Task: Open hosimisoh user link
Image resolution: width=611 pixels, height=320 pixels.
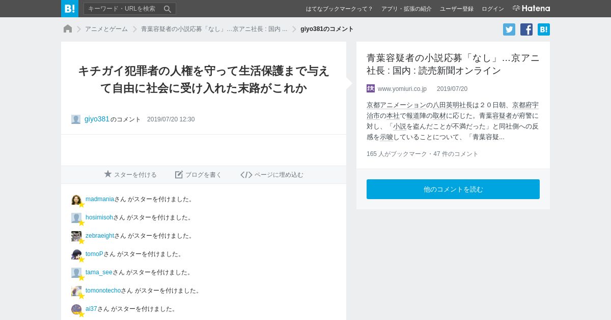Action: pos(99,217)
